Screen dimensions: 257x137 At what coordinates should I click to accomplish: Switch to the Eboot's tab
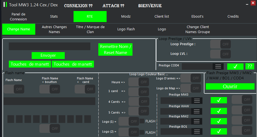pyautogui.click(x=197, y=17)
